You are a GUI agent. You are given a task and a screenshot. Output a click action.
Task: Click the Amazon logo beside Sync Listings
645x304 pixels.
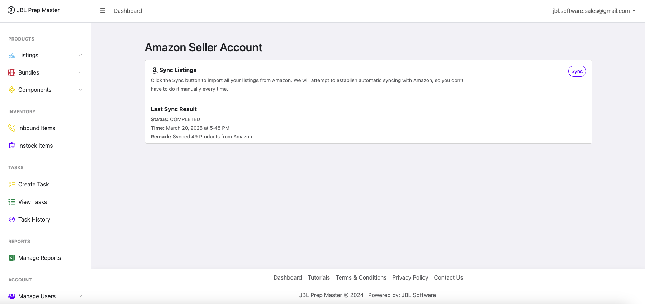(x=155, y=70)
